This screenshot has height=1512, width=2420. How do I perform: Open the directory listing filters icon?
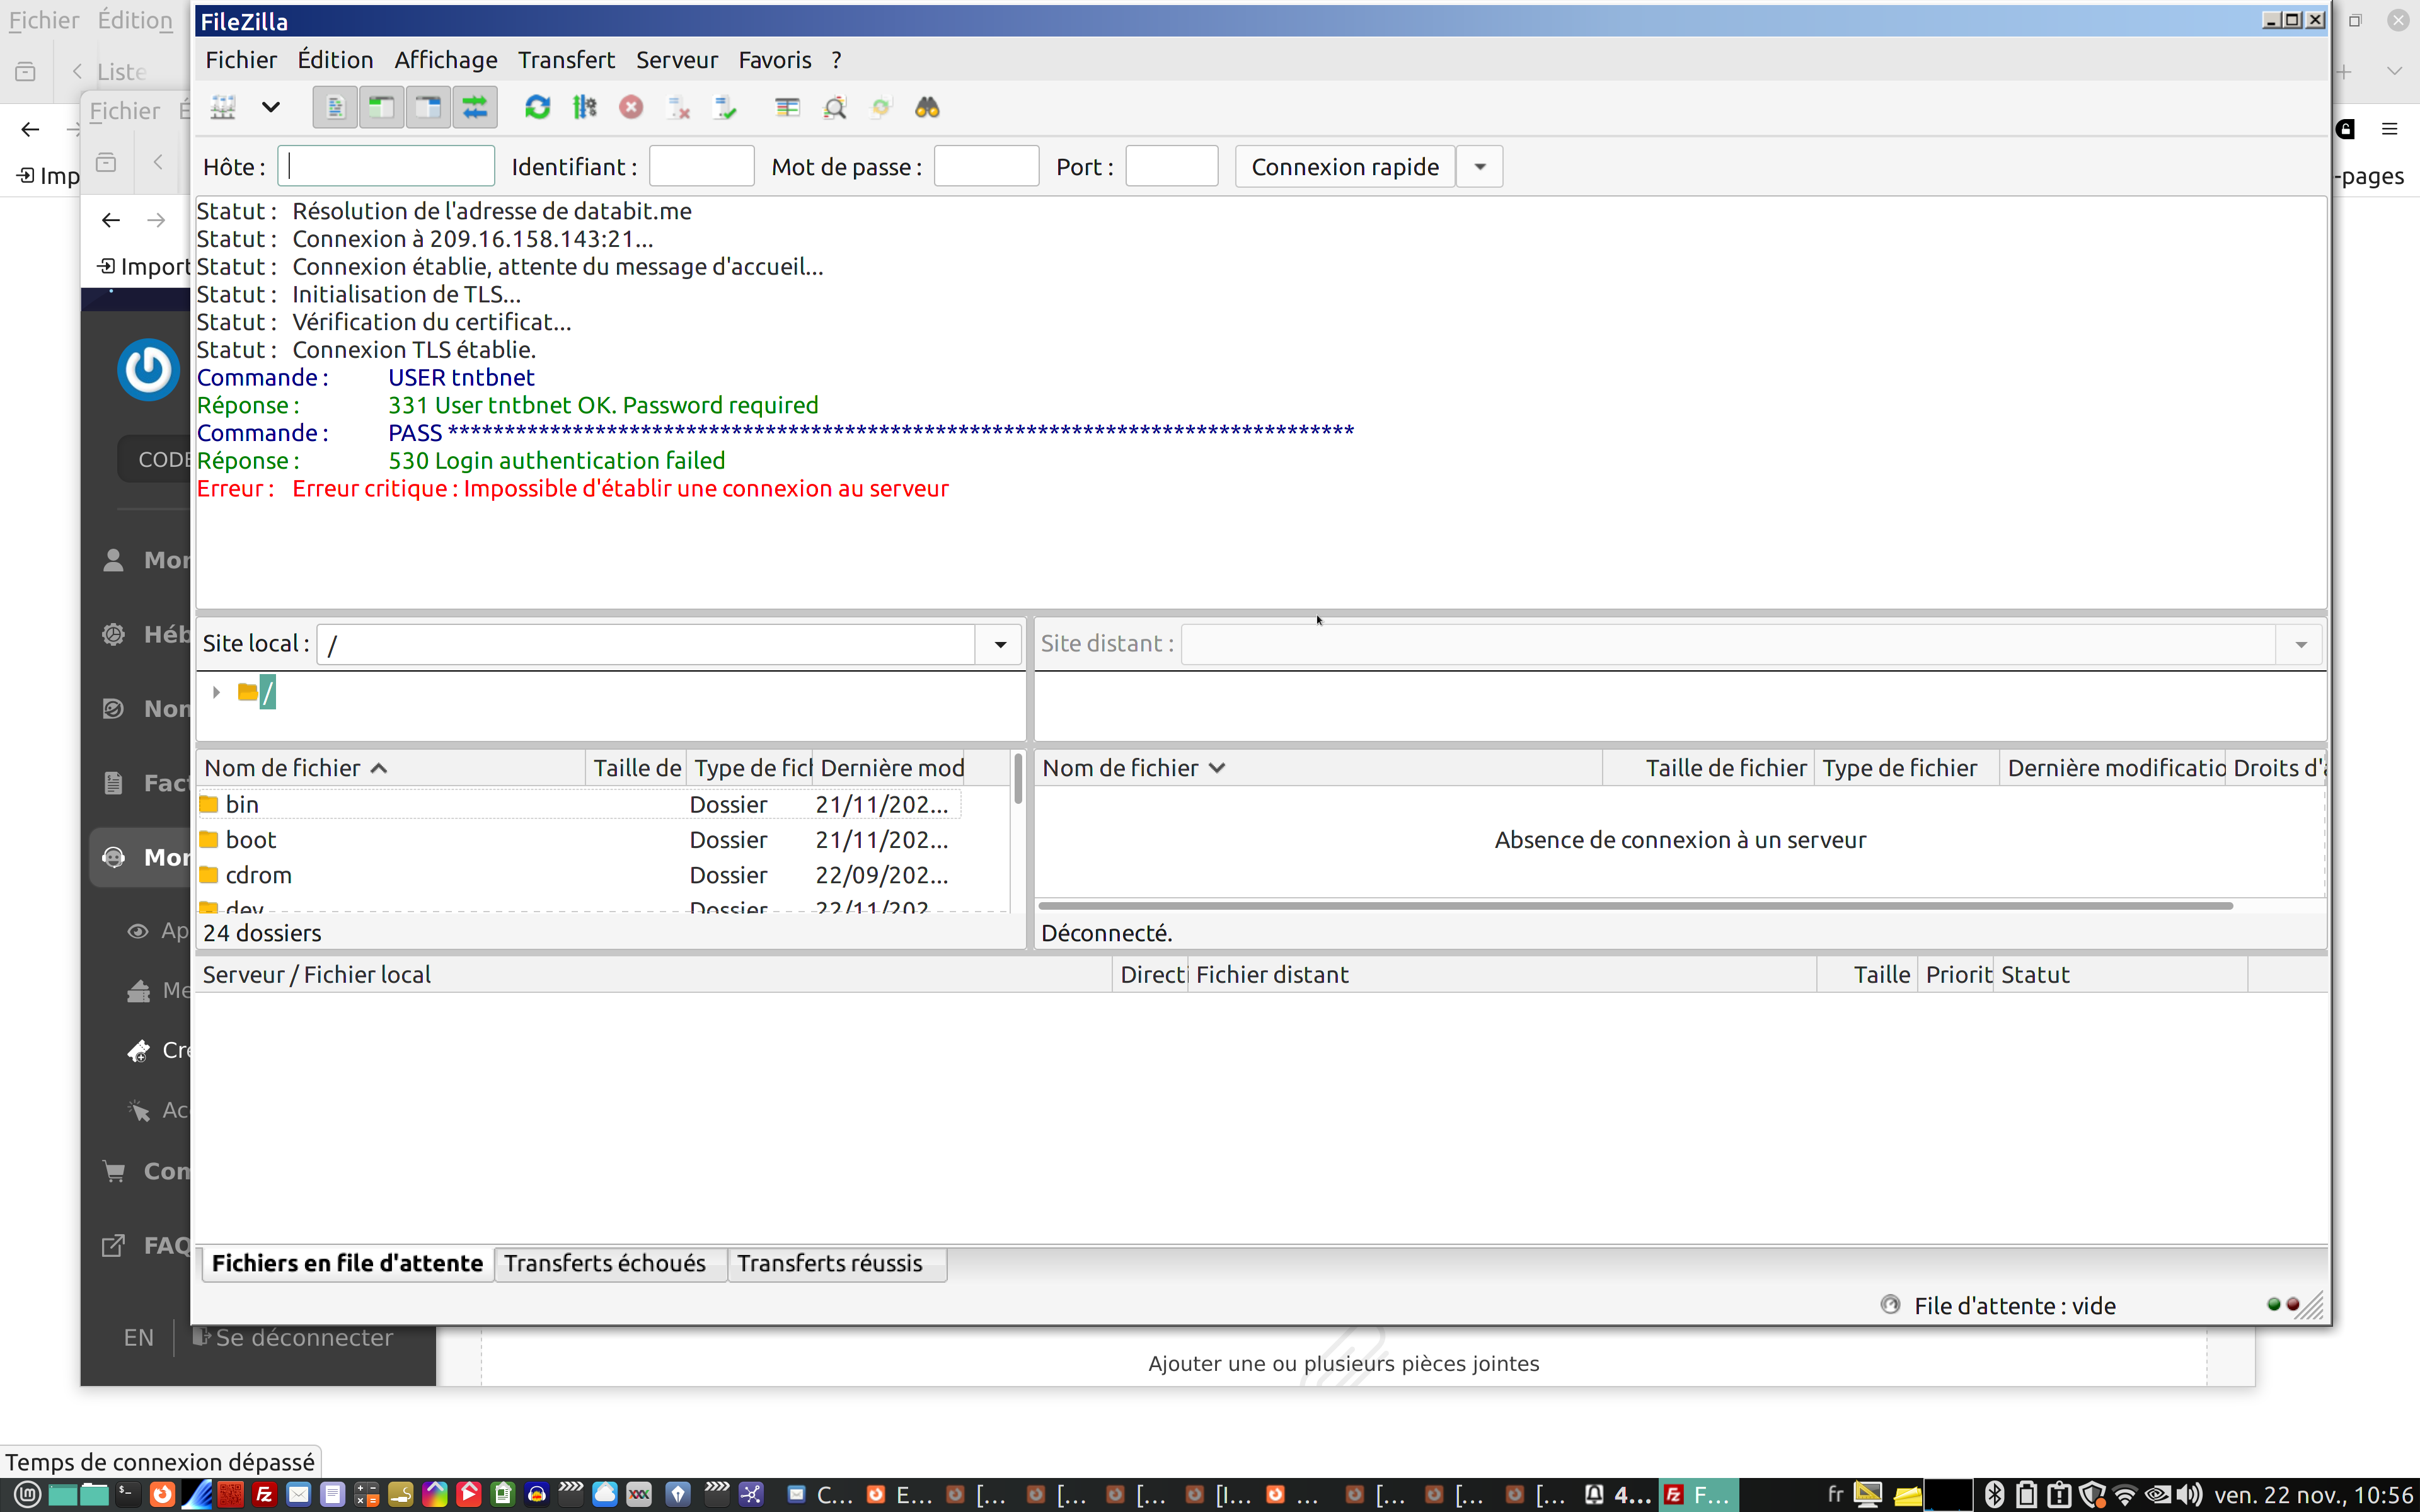(787, 107)
